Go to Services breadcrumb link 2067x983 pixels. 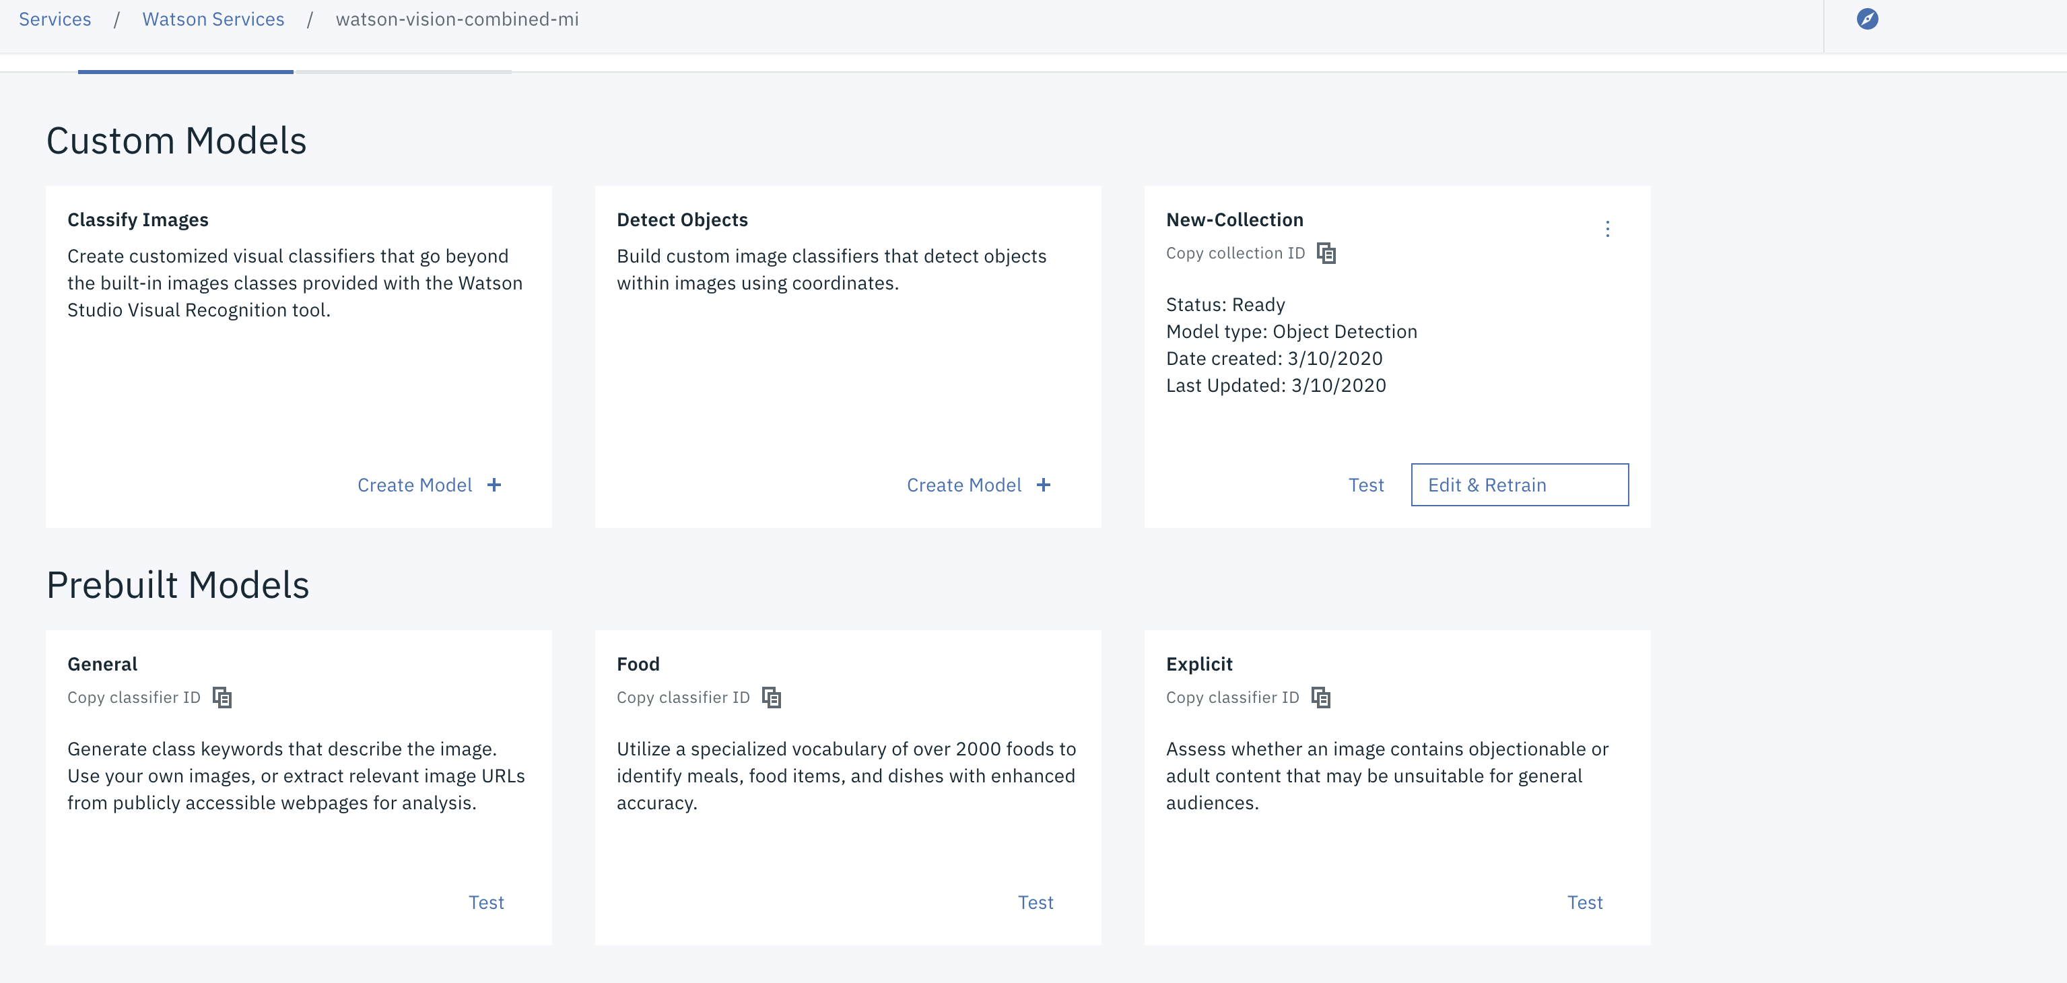click(55, 20)
